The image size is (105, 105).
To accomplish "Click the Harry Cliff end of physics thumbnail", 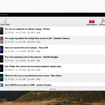I will [2, 49].
